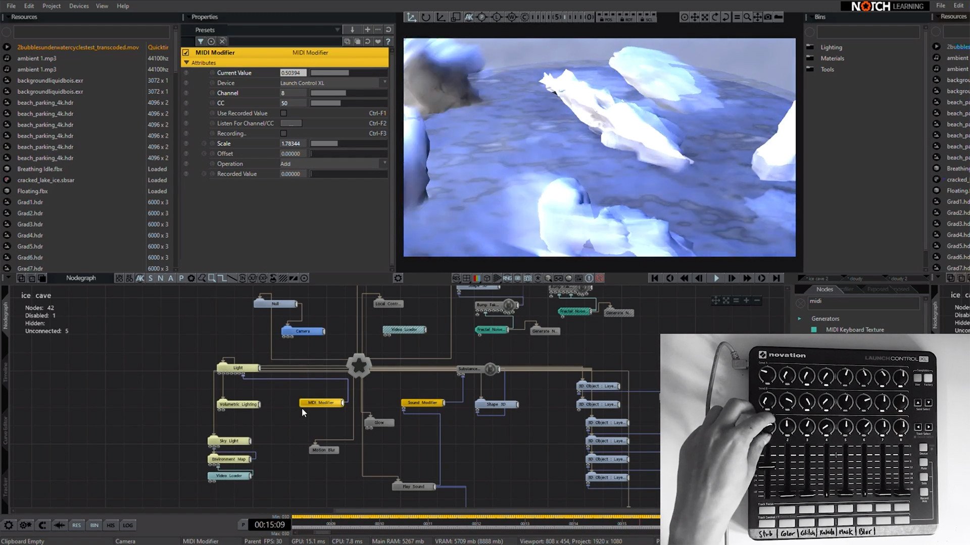Toggle the SCL lock icon
The width and height of the screenshot is (970, 545).
tap(647, 17)
